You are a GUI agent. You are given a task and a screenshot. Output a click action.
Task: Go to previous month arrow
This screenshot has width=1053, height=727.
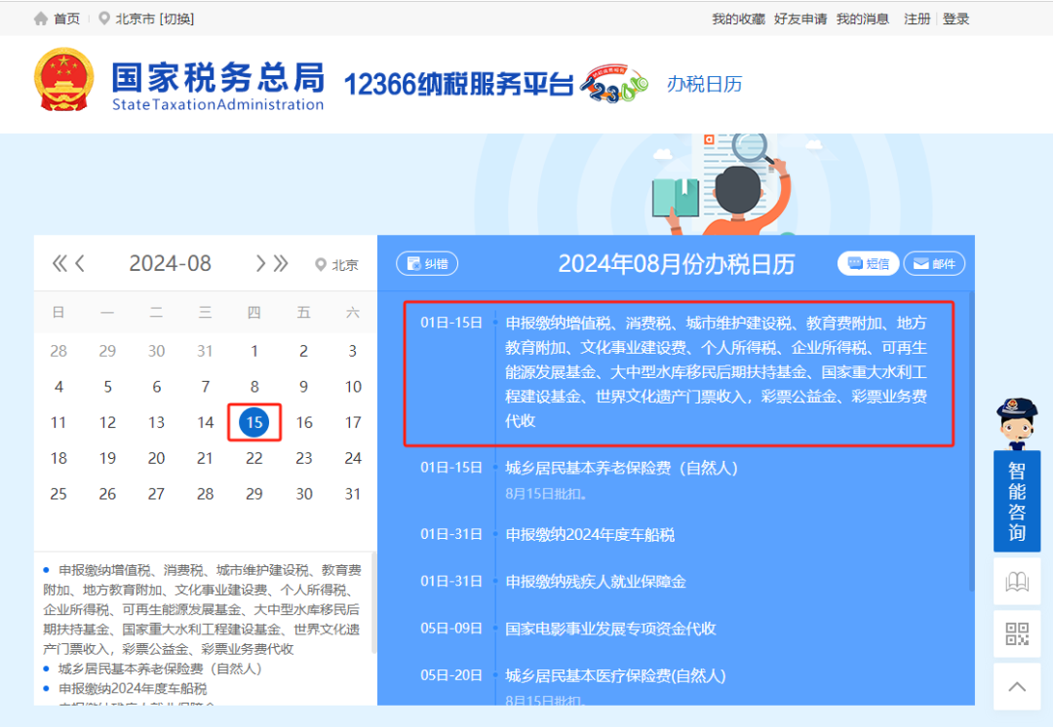[x=80, y=263]
